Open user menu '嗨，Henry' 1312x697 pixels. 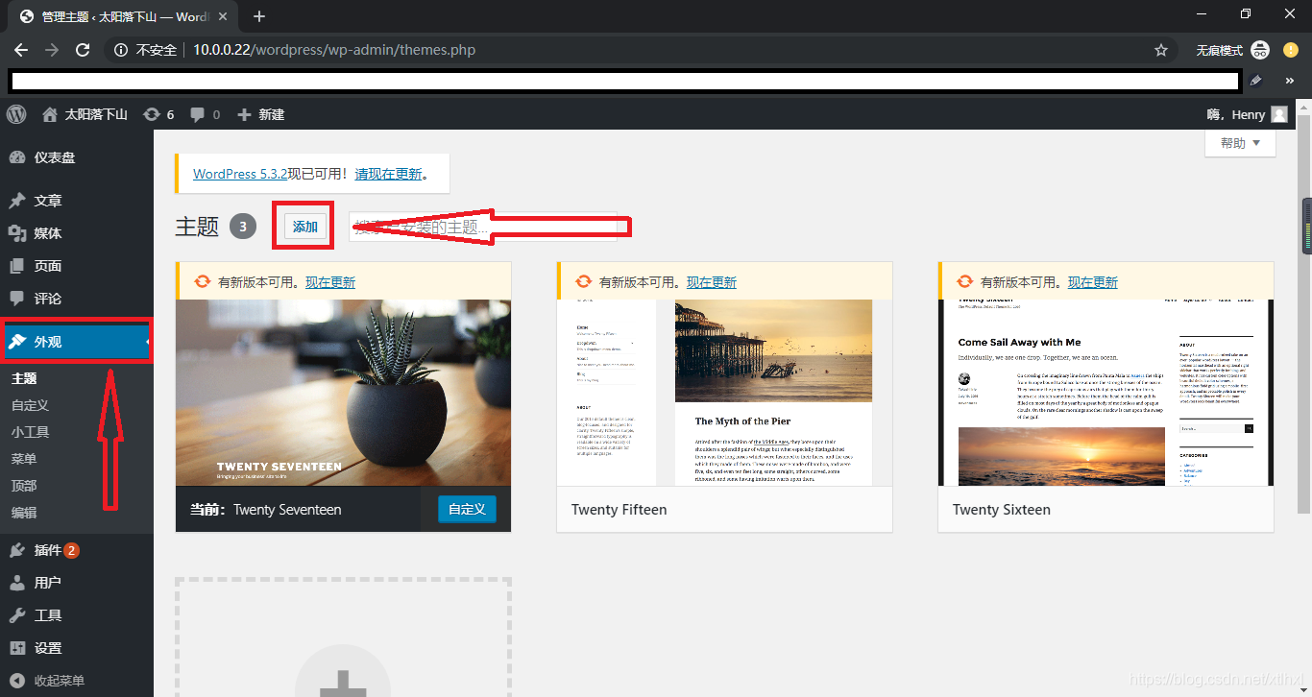tap(1247, 114)
